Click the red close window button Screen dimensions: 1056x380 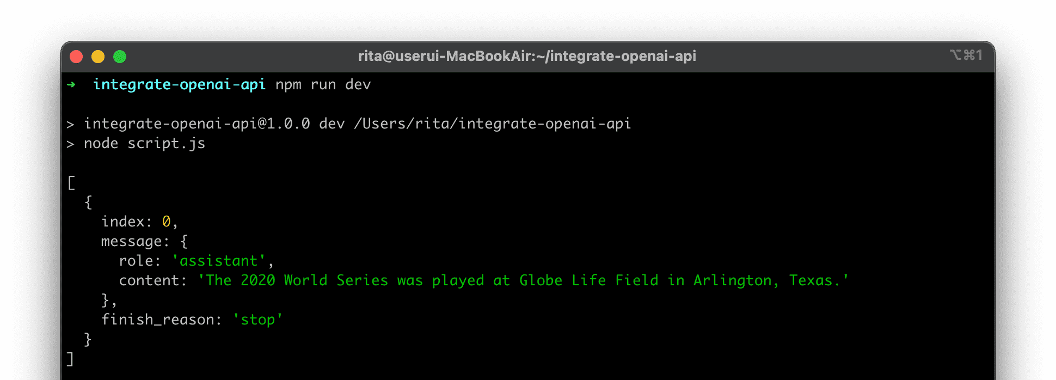[x=77, y=57]
